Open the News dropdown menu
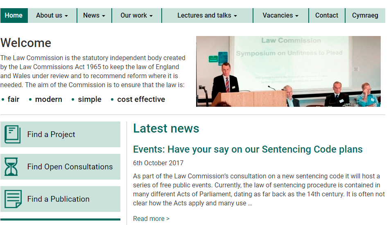391x225 pixels. click(x=94, y=16)
